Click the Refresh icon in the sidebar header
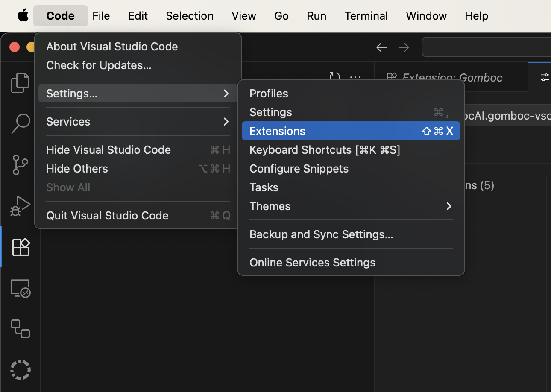Viewport: 551px width, 392px height. [x=334, y=77]
